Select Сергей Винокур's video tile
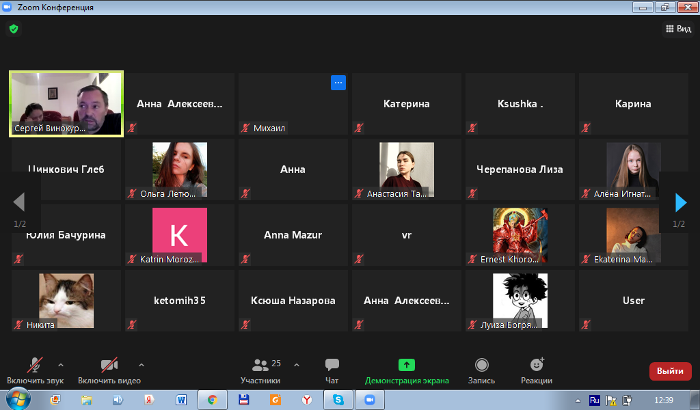This screenshot has width=700, height=410. [x=66, y=104]
